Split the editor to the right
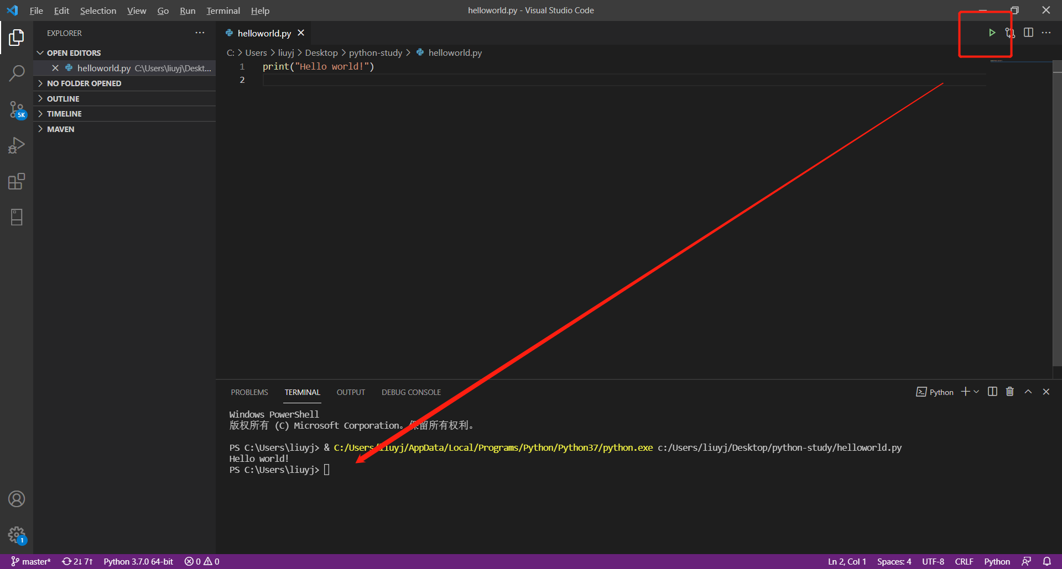 coord(1028,33)
